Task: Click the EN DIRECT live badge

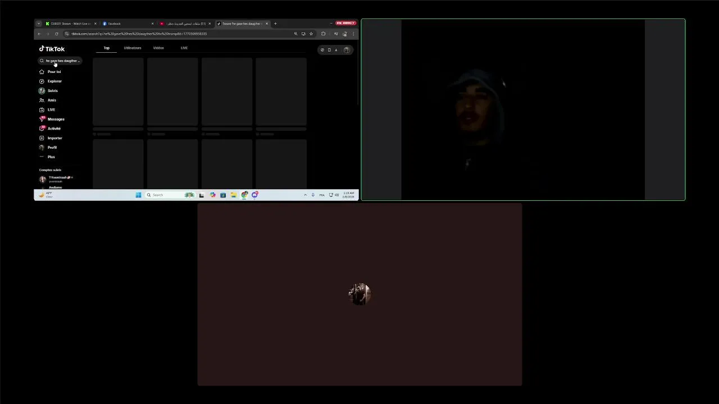Action: coord(345,23)
